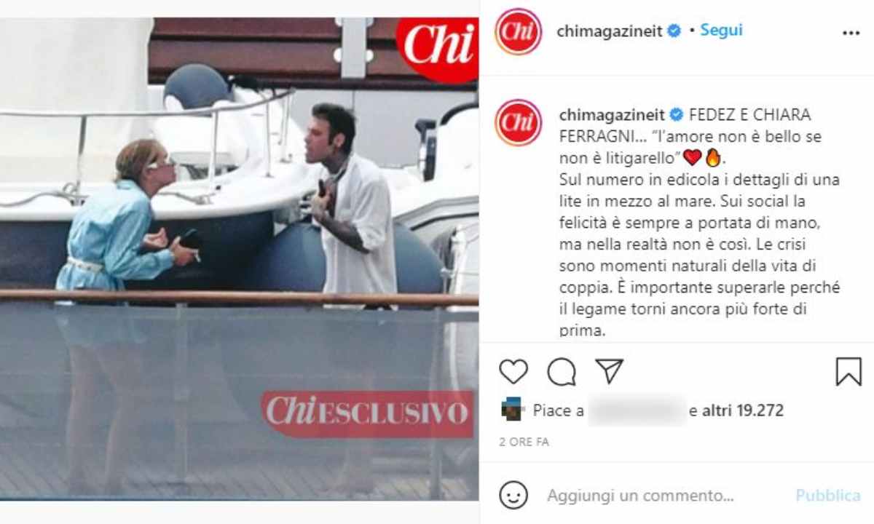Open comments via speech bubble icon
Screen dimensions: 874x524
pos(562,372)
